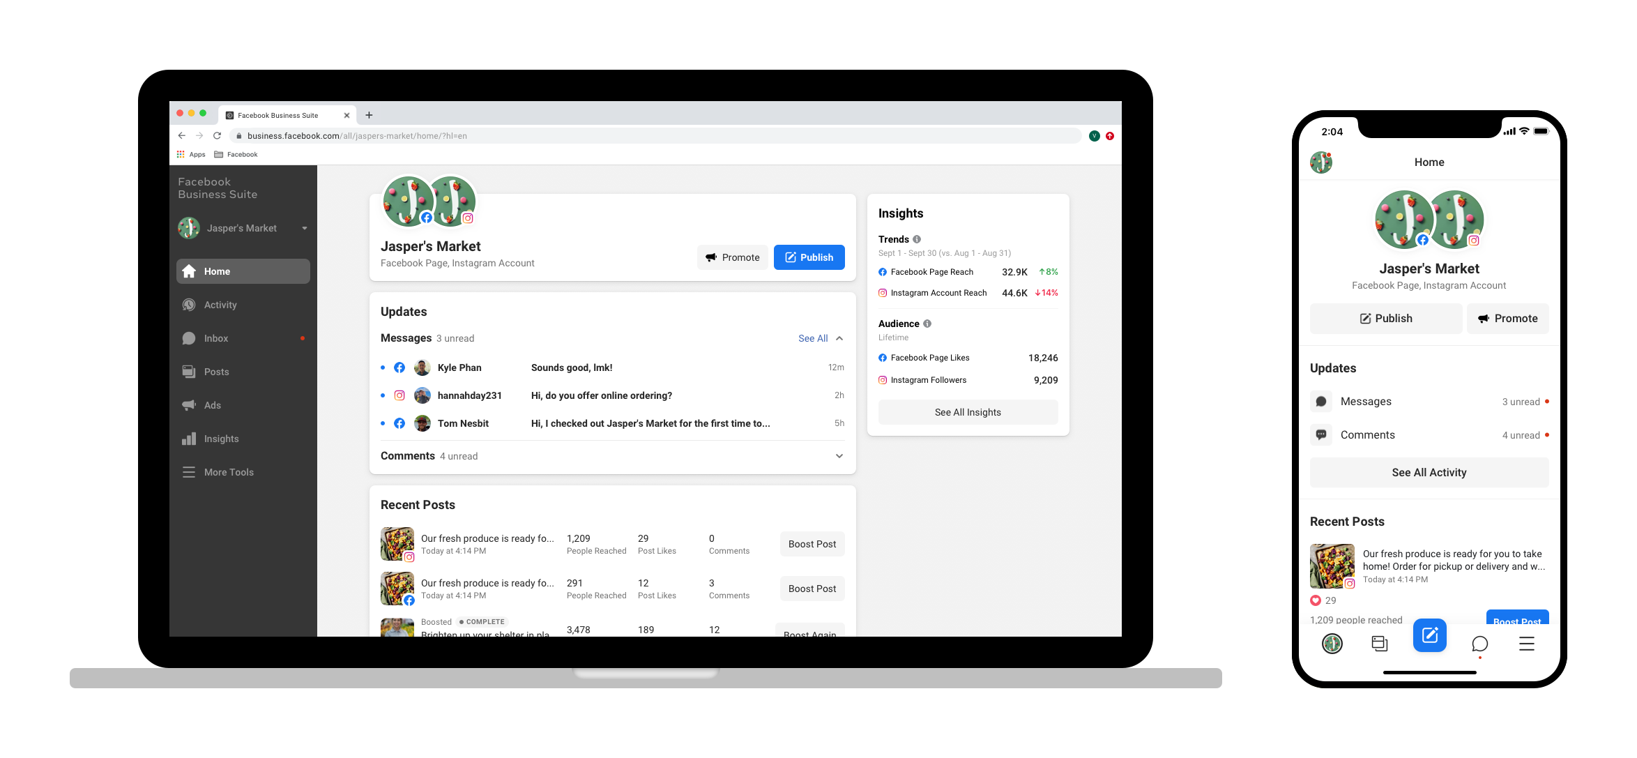The height and width of the screenshot is (758, 1637).
Task: Click See All Insights button
Action: [x=968, y=411]
